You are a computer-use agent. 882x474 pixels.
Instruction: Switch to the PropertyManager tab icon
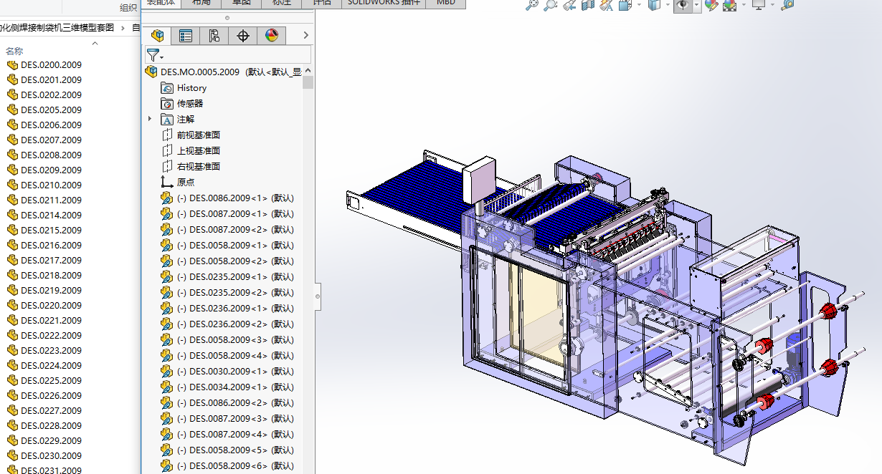(186, 36)
